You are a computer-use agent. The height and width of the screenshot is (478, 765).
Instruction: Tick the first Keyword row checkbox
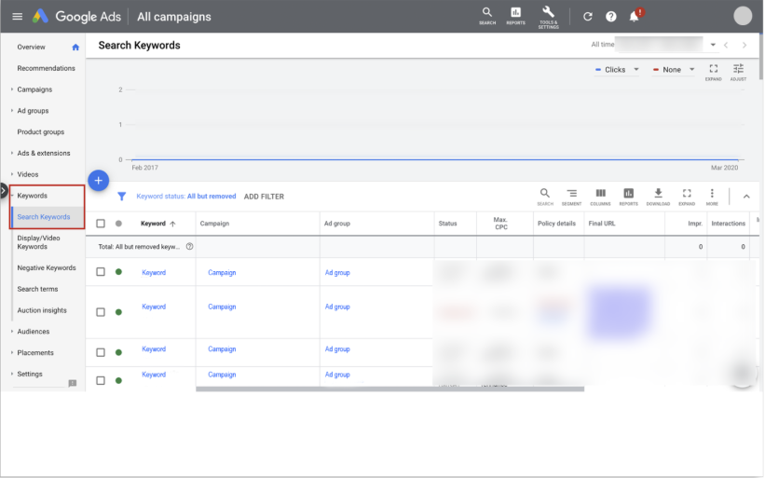[x=101, y=272]
